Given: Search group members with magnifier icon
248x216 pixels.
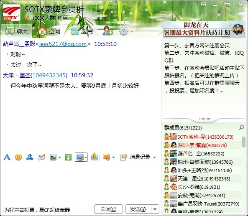Looking at the screenshot, I should click(241, 127).
